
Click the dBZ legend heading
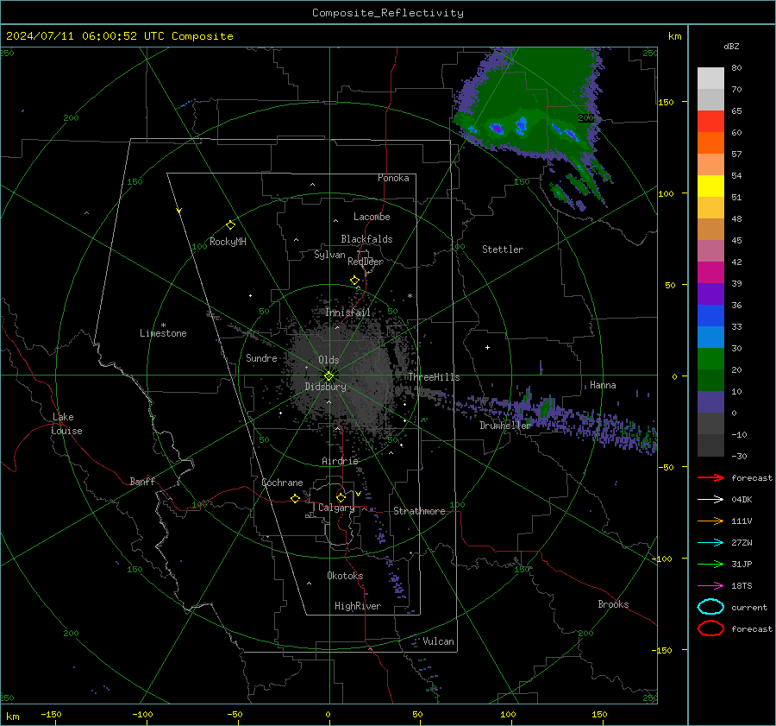tap(731, 46)
